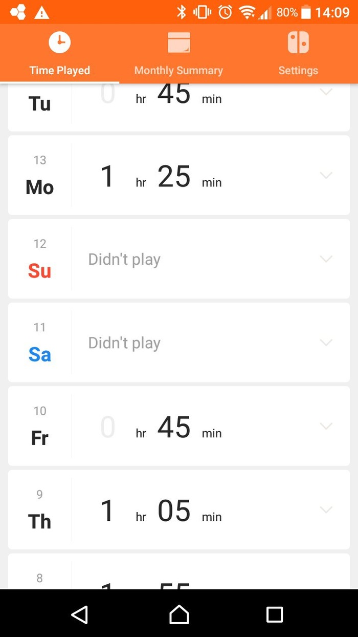The width and height of the screenshot is (358, 637).
Task: Expand the Friday 10 entry chevron
Action: pos(326,426)
